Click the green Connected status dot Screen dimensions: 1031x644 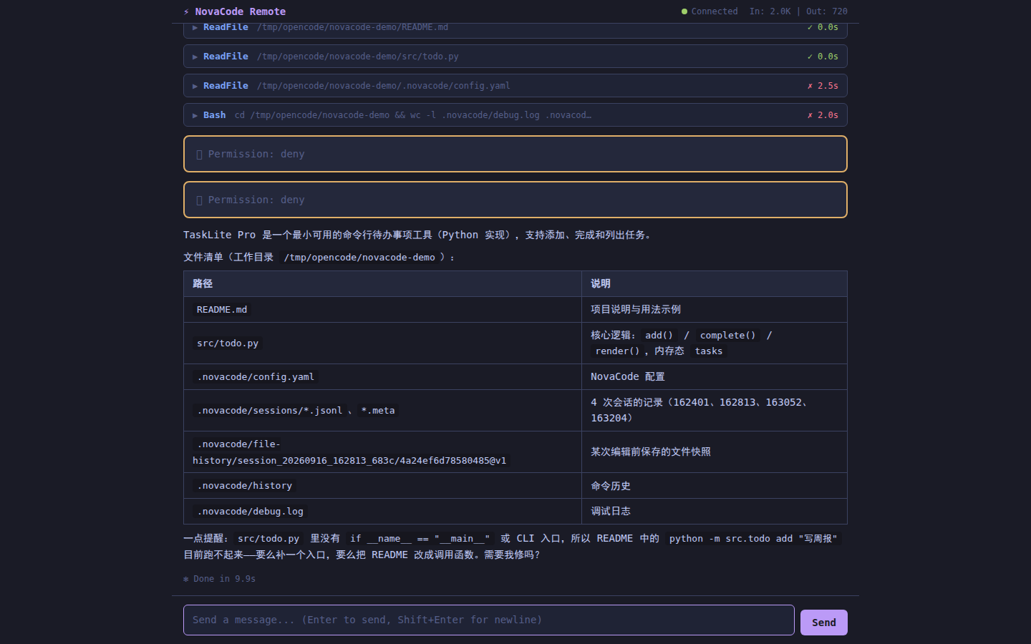coord(684,11)
